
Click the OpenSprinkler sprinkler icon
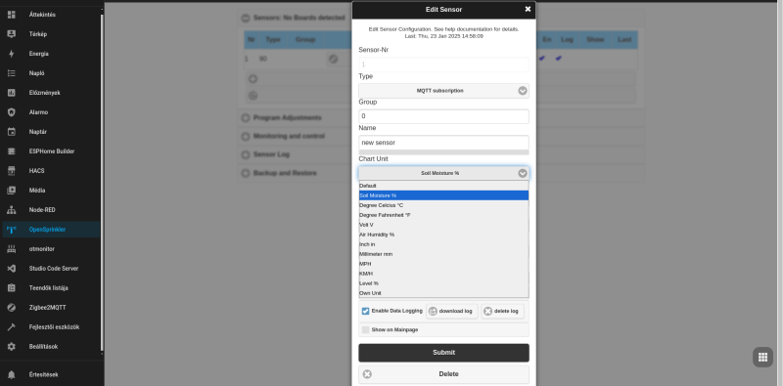12,230
